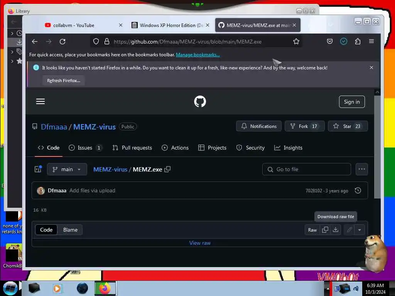This screenshot has width=395, height=296.
Task: Copy file path icon next to MEMZ.exe
Action: point(167,170)
